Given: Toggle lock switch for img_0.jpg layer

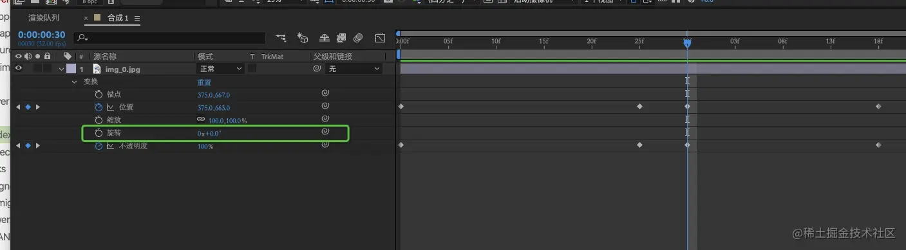Looking at the screenshot, I should tap(47, 69).
